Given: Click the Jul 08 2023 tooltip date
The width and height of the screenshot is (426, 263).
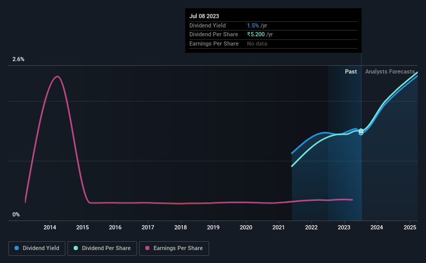Looking at the screenshot, I should [x=204, y=16].
